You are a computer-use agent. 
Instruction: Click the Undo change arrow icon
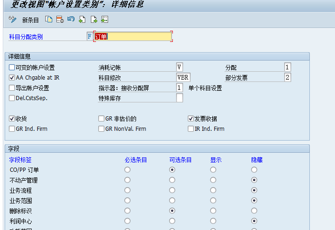click(71, 20)
